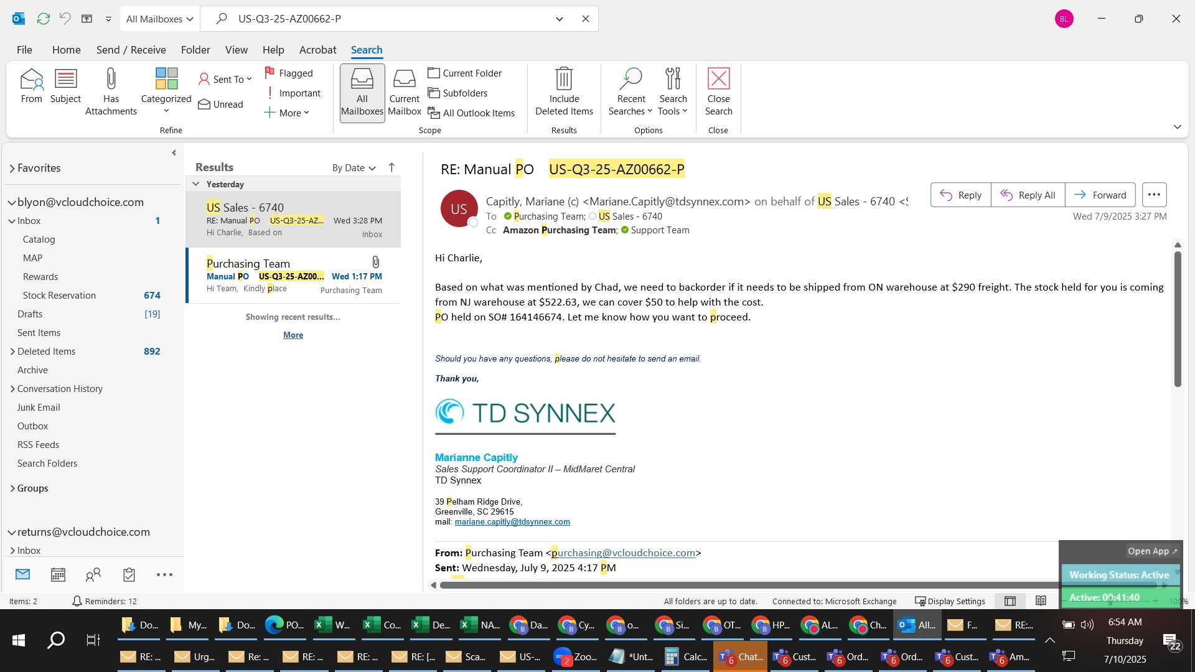Switch to the Folder tab
Screen dimensions: 1195x672
coord(195,50)
